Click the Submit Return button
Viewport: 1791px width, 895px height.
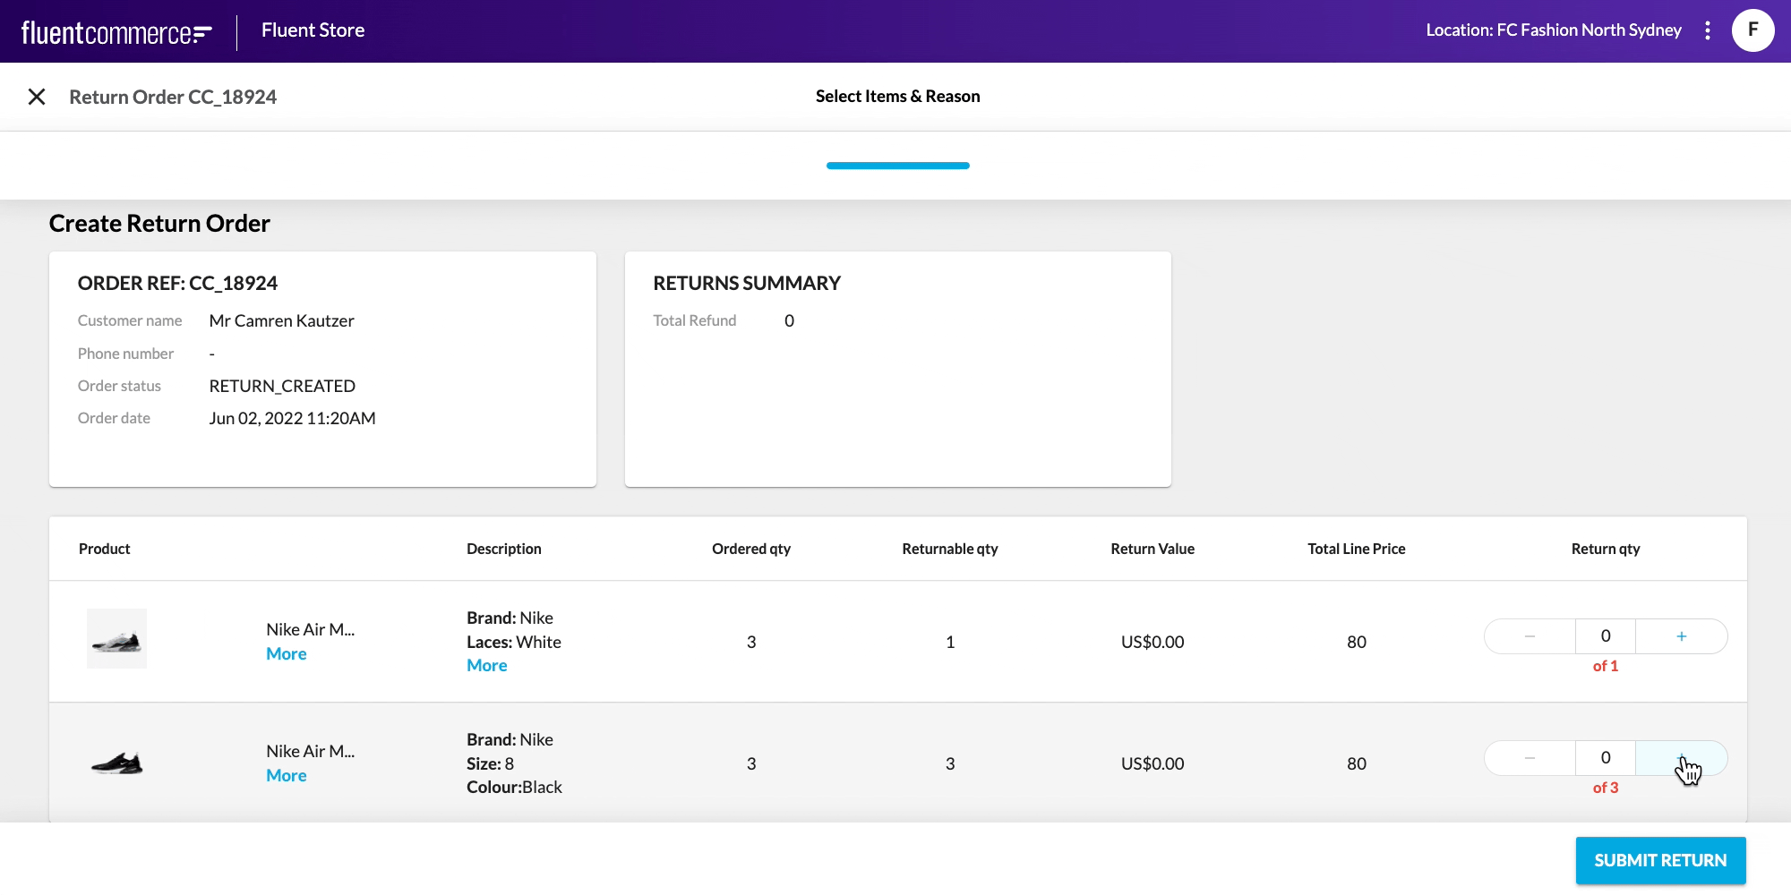(x=1660, y=860)
